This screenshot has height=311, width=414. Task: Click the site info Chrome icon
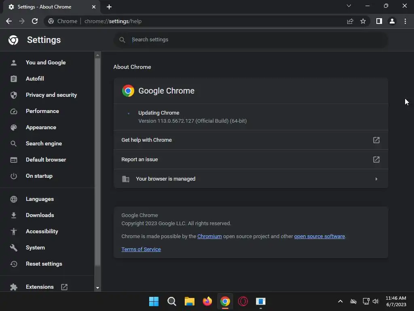[x=51, y=21]
